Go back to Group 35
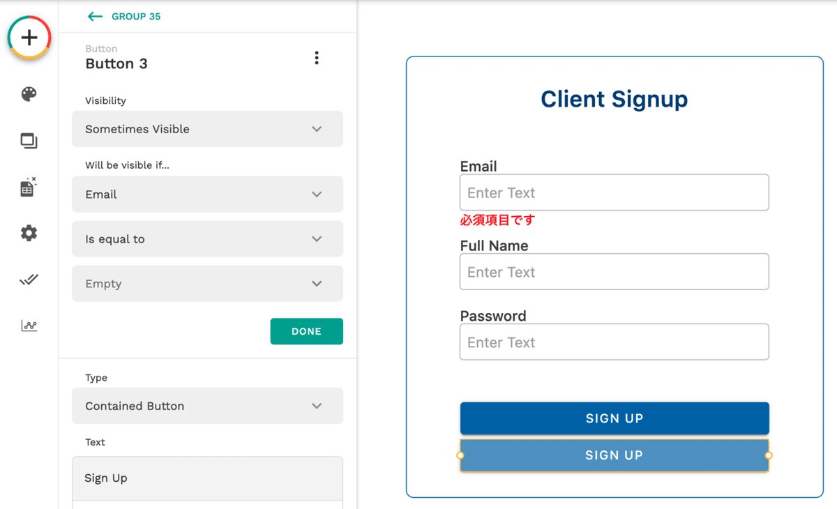This screenshot has width=837, height=509. pyautogui.click(x=123, y=16)
